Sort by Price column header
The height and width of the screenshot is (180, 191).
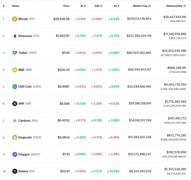pyautogui.click(x=66, y=6)
